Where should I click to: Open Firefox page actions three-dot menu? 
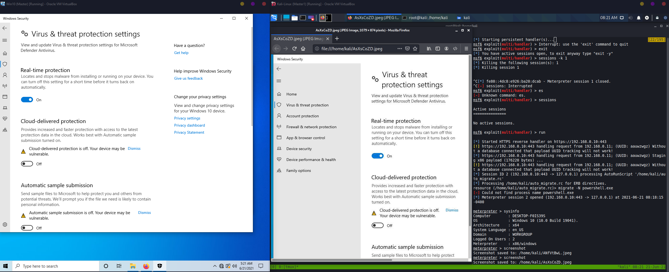[x=400, y=49]
